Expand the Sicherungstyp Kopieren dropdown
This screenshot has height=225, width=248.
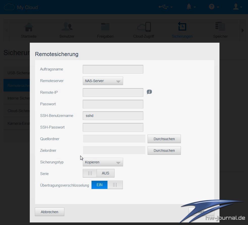[103, 162]
